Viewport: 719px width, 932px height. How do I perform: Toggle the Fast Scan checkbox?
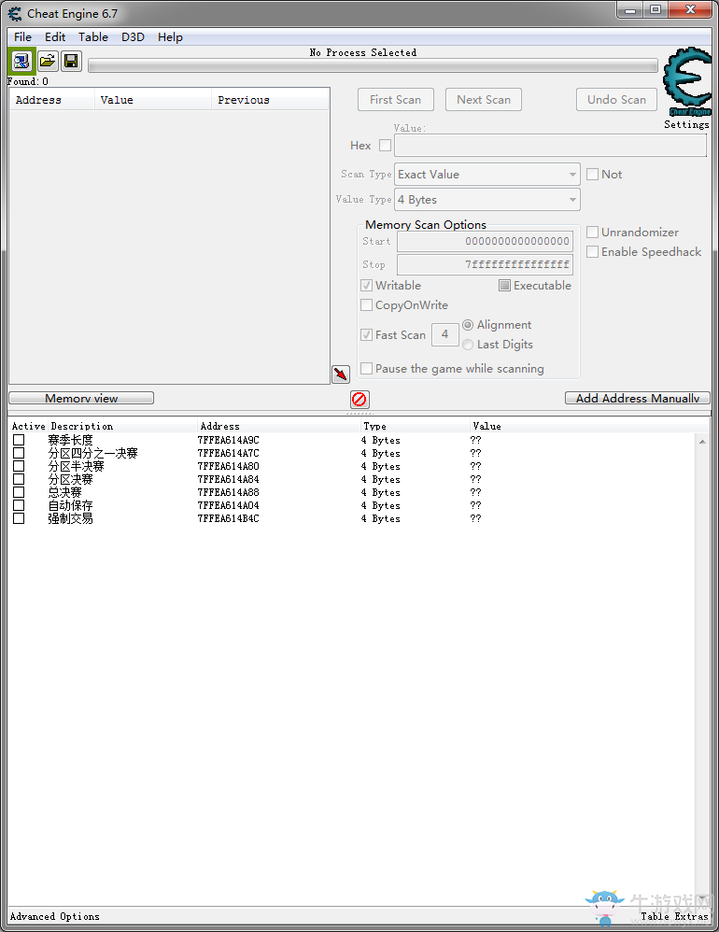coord(367,334)
